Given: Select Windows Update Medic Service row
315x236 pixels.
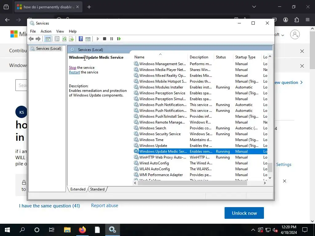Looking at the screenshot, I should (x=200, y=151).
